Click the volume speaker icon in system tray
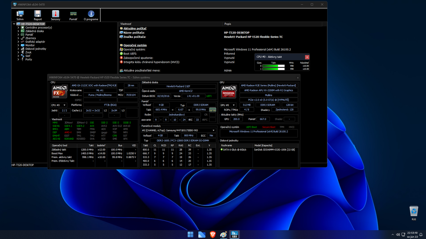 click(398, 235)
